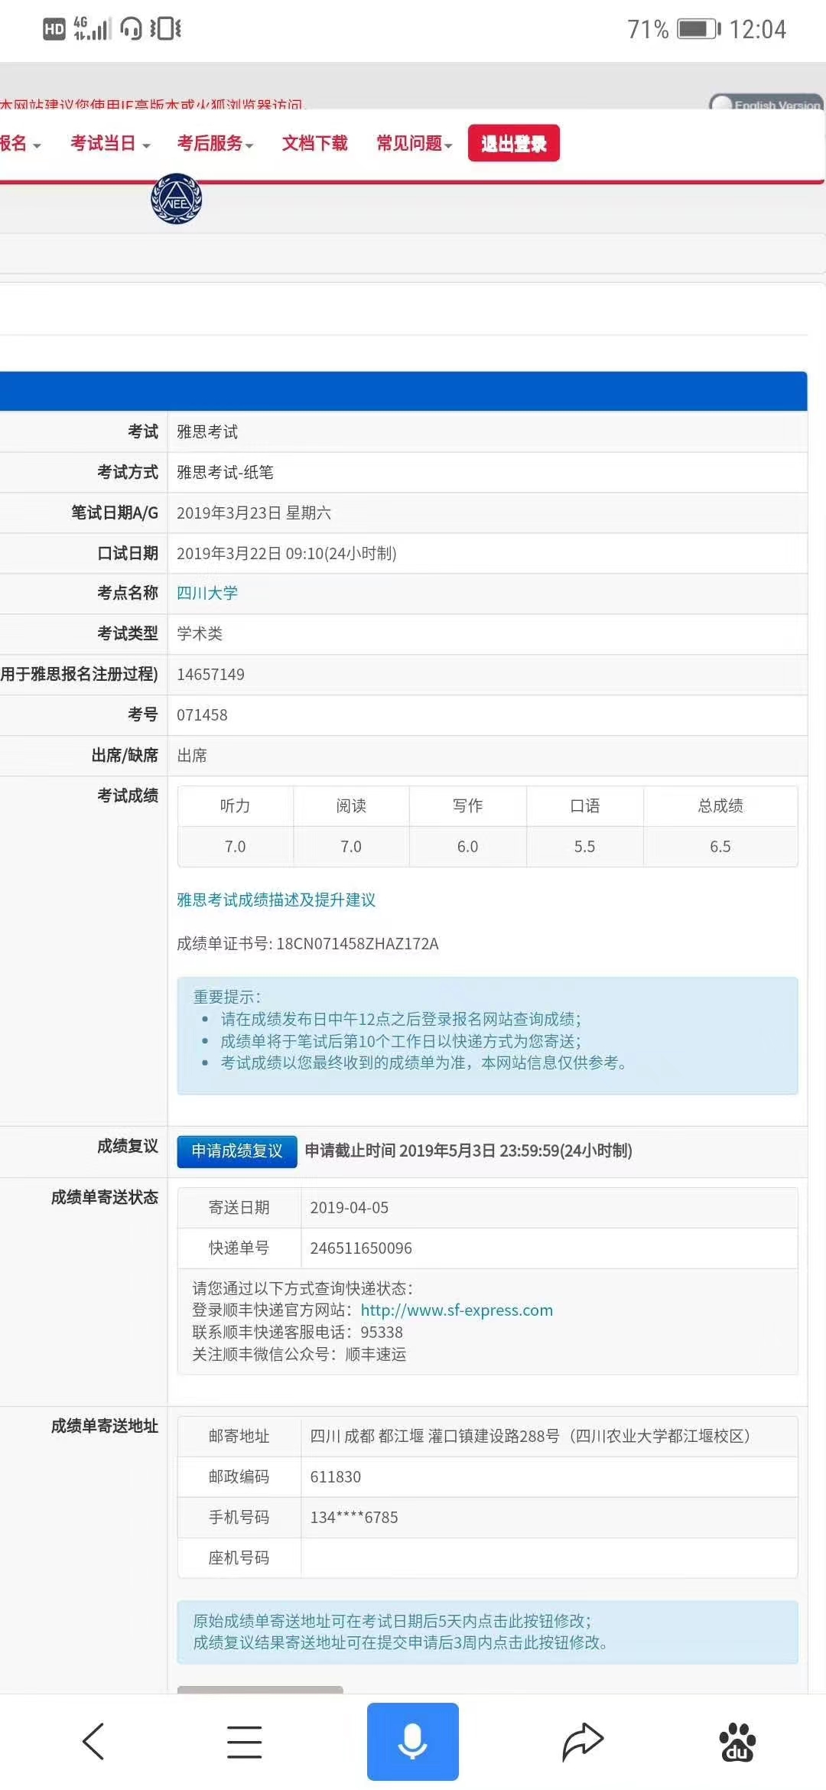Click the 总成绩 column header
This screenshot has width=826, height=1790.
coord(720,805)
